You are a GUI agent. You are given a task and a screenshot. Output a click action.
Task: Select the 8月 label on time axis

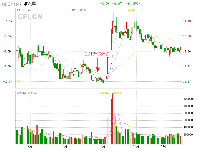tap(65, 146)
